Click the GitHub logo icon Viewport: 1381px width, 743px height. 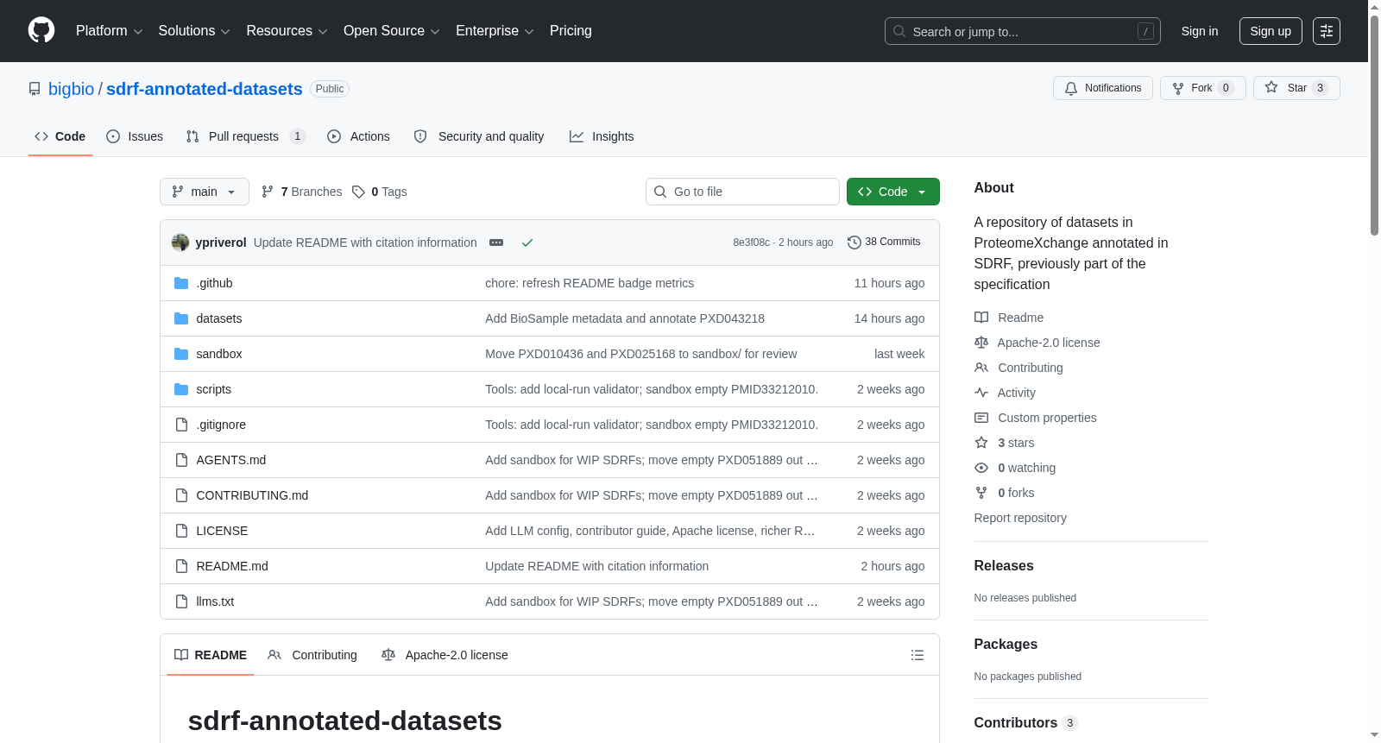(x=41, y=31)
